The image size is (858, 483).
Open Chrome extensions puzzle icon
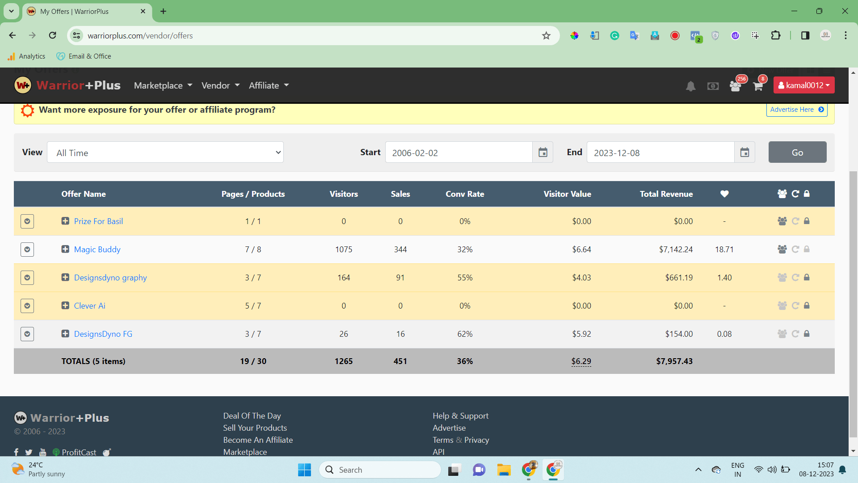click(x=776, y=35)
